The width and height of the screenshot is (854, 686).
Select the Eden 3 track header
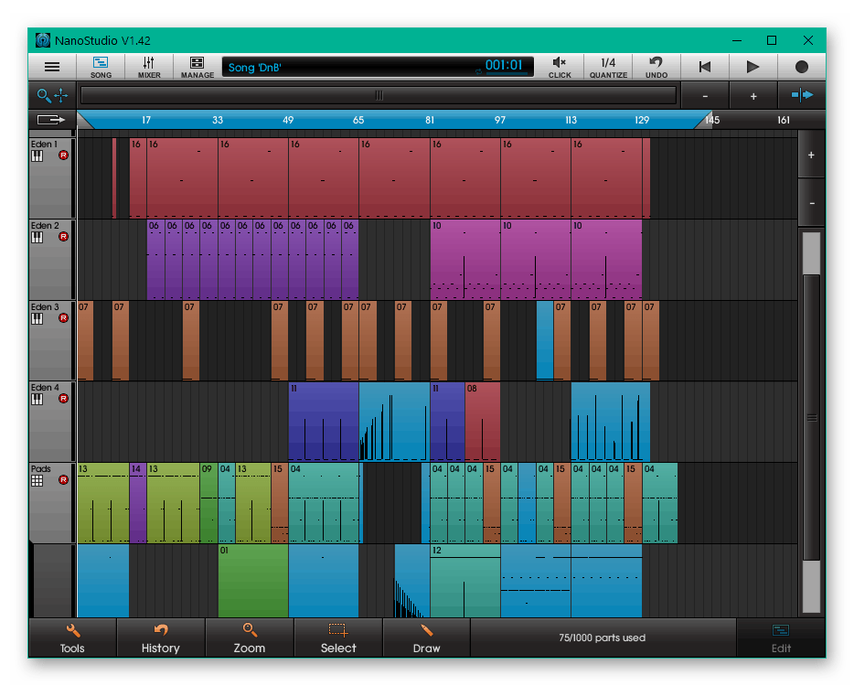(x=51, y=340)
